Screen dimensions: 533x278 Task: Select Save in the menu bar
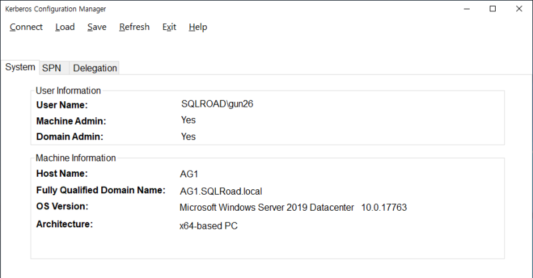[97, 27]
